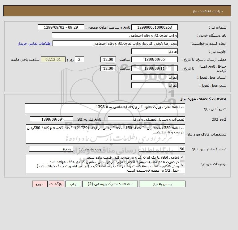Click the خروج exit button
The height and width of the screenshot is (230, 238).
(x=40, y=184)
